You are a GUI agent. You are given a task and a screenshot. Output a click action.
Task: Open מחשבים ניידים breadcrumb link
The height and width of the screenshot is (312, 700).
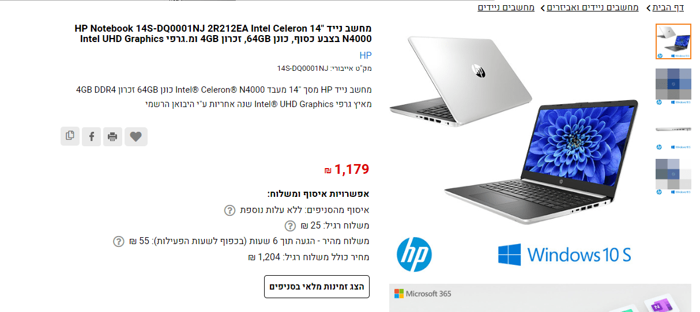coord(506,7)
